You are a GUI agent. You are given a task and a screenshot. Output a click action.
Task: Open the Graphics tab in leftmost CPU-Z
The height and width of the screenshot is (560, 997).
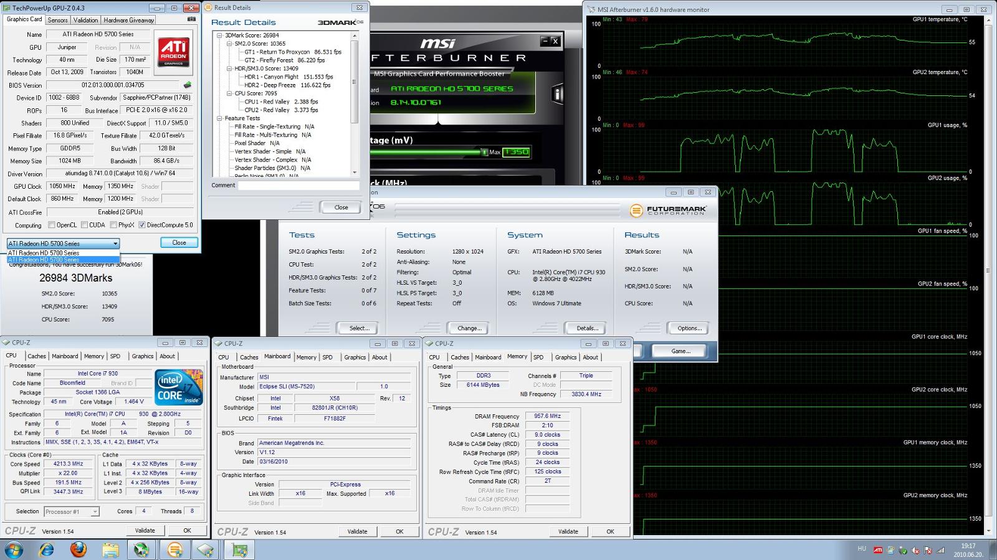[142, 356]
